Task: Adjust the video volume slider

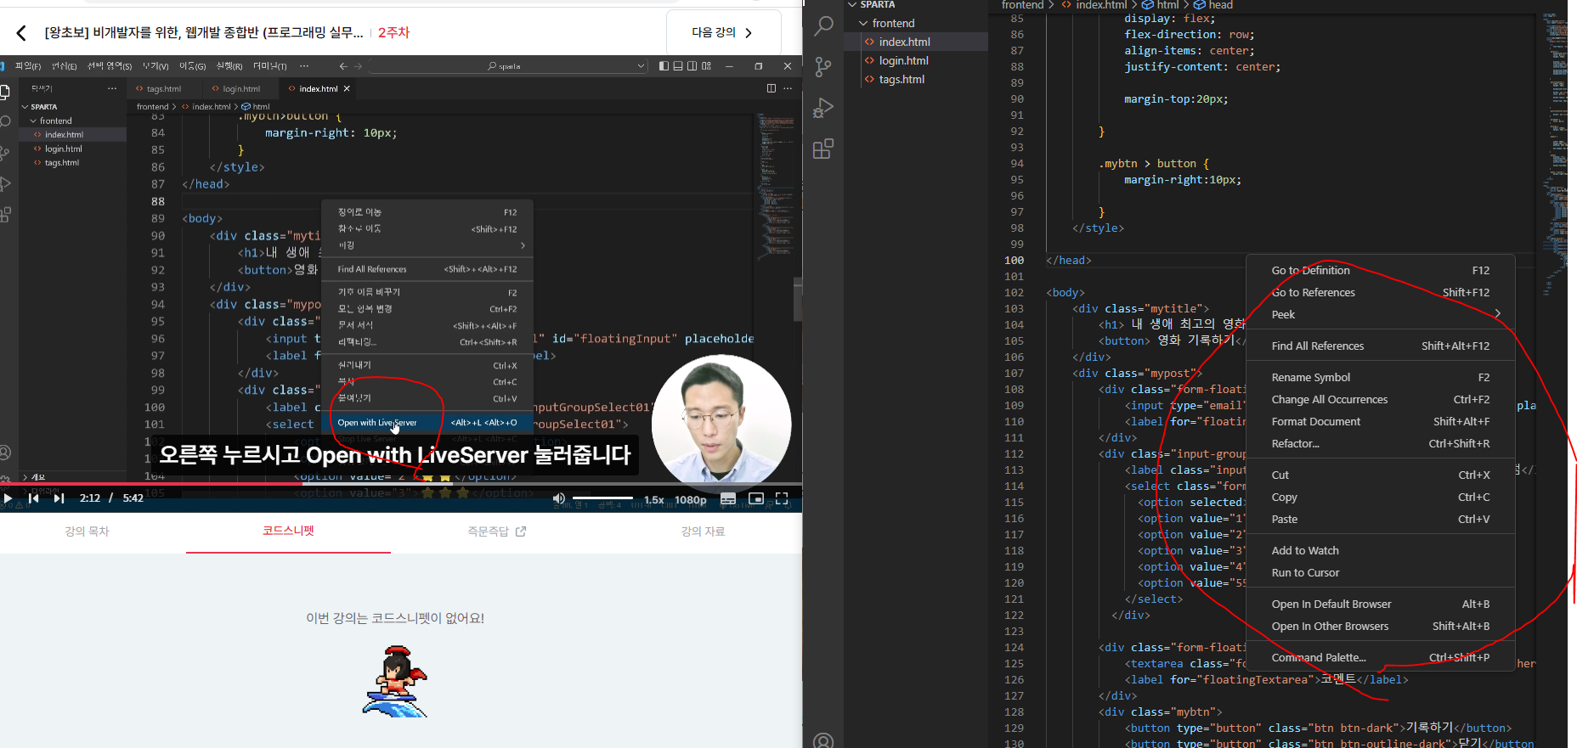Action: tap(602, 498)
